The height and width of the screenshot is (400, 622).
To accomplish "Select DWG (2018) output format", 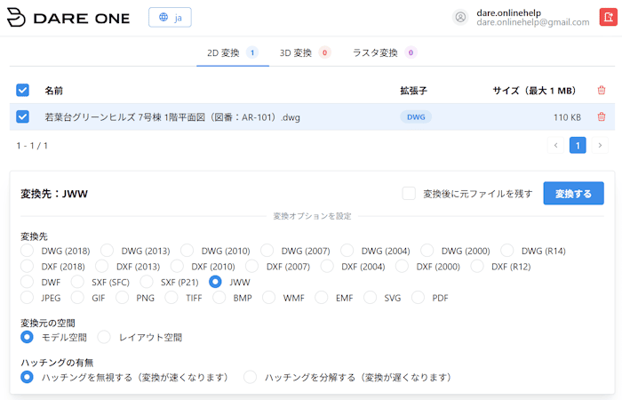I will pyautogui.click(x=27, y=251).
